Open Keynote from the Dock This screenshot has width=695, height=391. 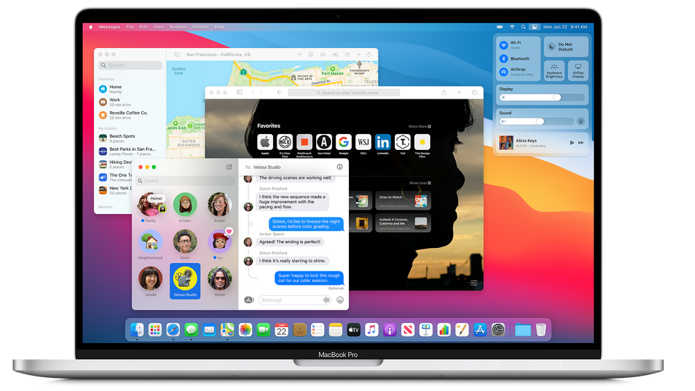click(x=426, y=329)
